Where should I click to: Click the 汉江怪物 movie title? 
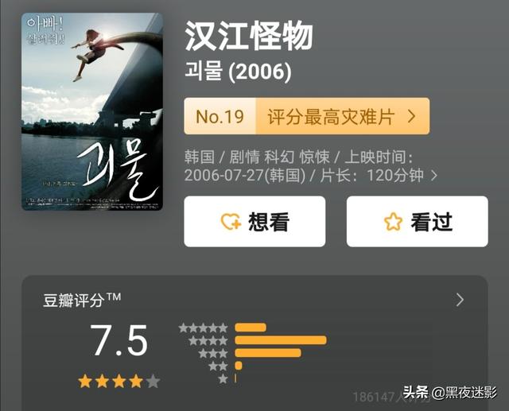coord(249,36)
